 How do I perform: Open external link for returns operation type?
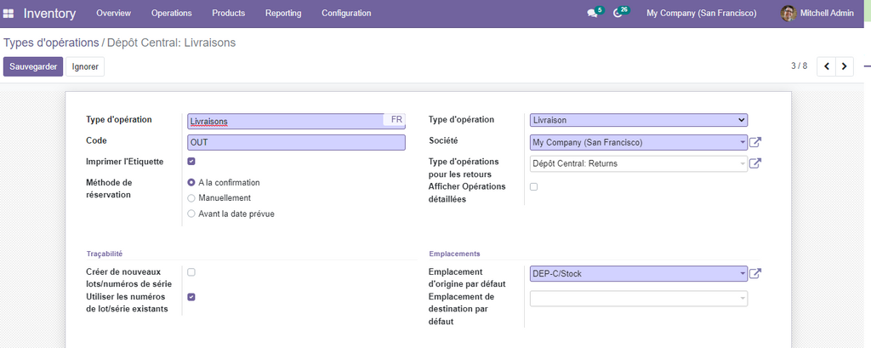(755, 163)
